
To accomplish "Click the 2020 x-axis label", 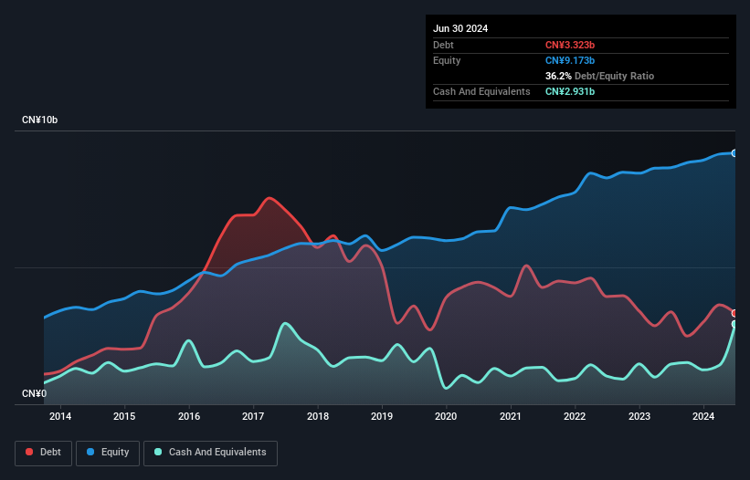I will point(446,416).
